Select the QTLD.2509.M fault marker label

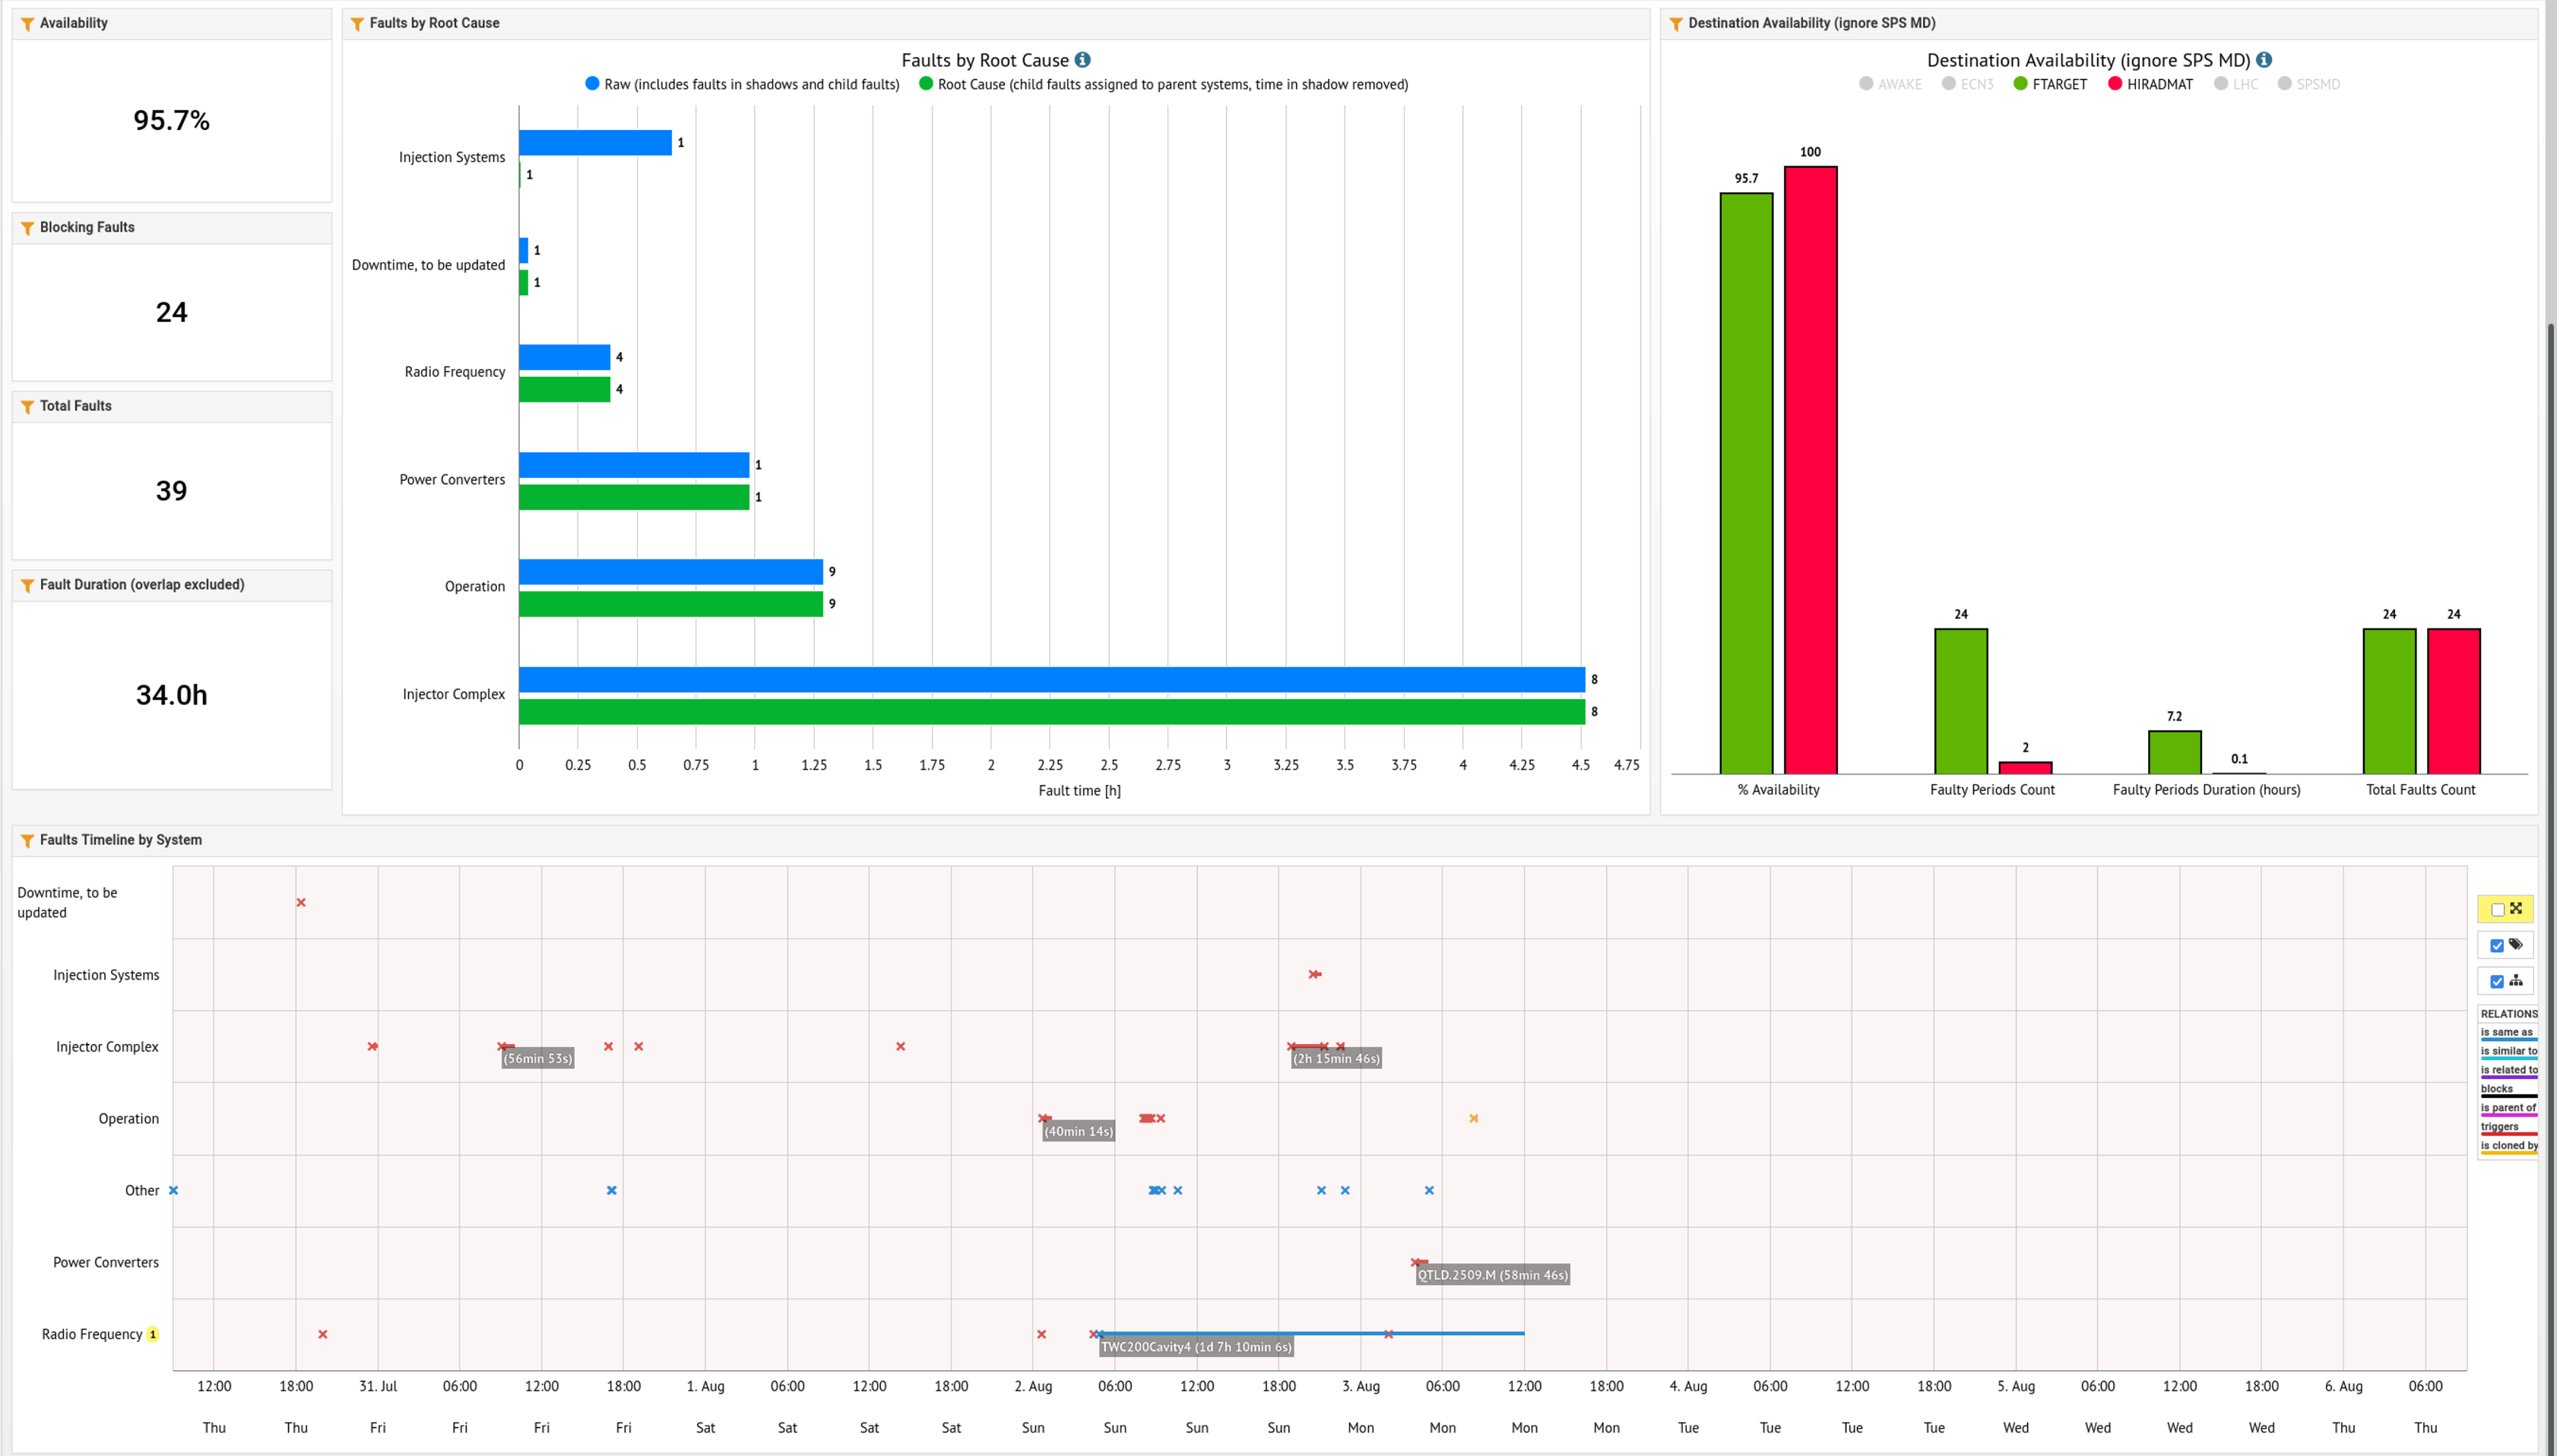click(1492, 1275)
